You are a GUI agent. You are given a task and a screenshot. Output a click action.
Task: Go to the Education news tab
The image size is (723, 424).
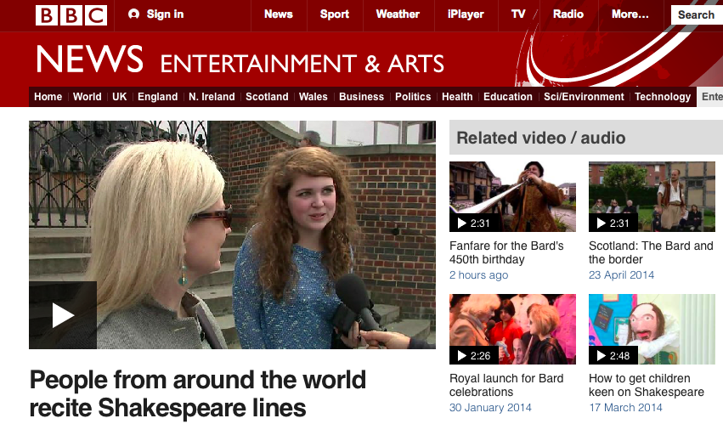coord(508,97)
